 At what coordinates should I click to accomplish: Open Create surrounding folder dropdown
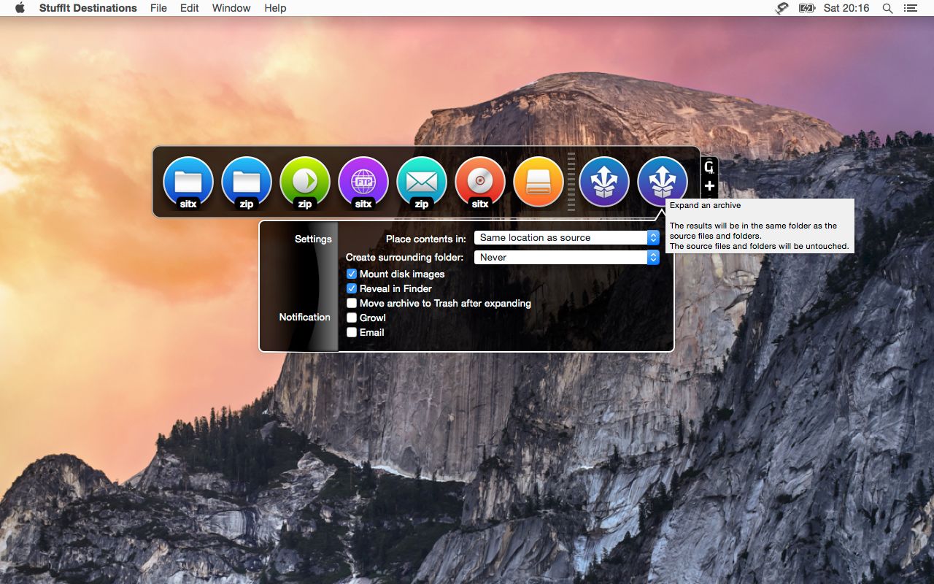click(x=566, y=257)
